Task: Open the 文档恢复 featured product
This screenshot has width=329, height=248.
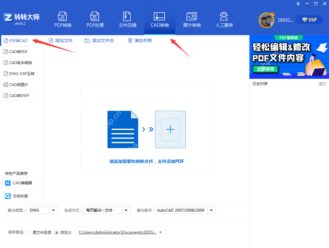Action: (22, 196)
